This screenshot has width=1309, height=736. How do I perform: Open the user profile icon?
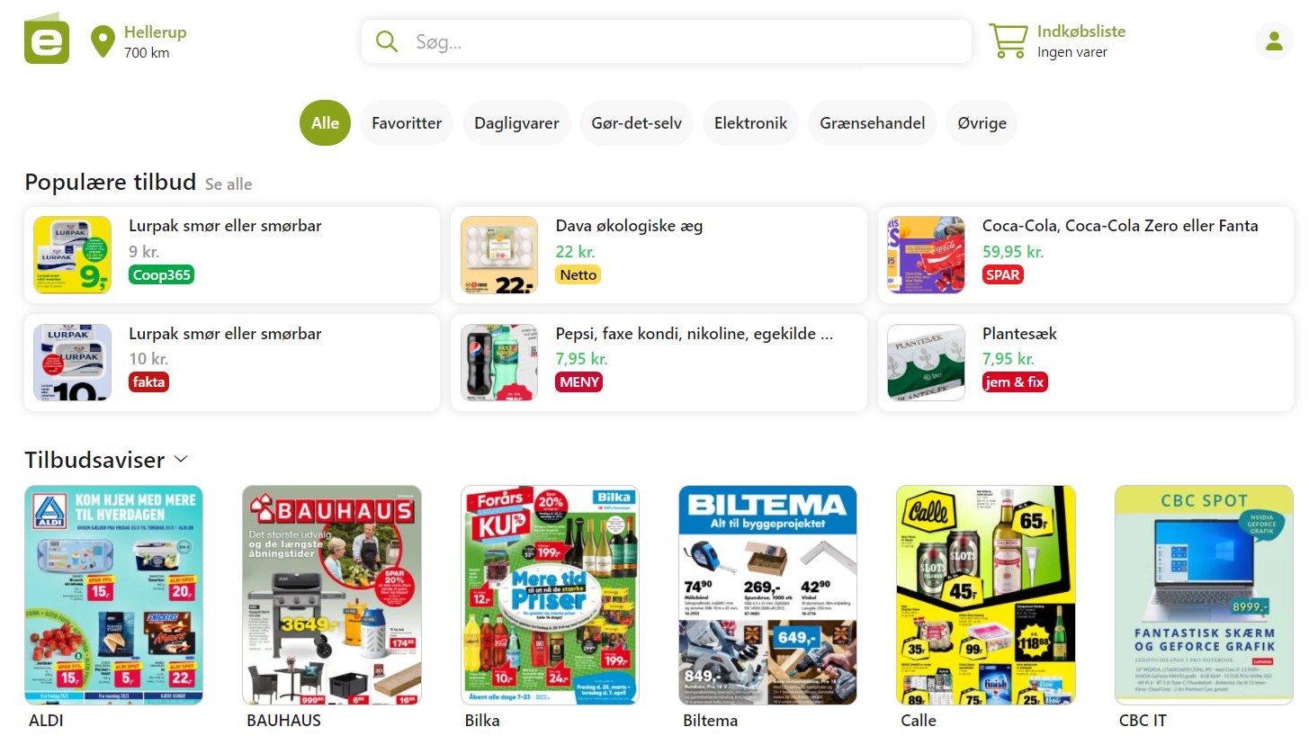1274,40
